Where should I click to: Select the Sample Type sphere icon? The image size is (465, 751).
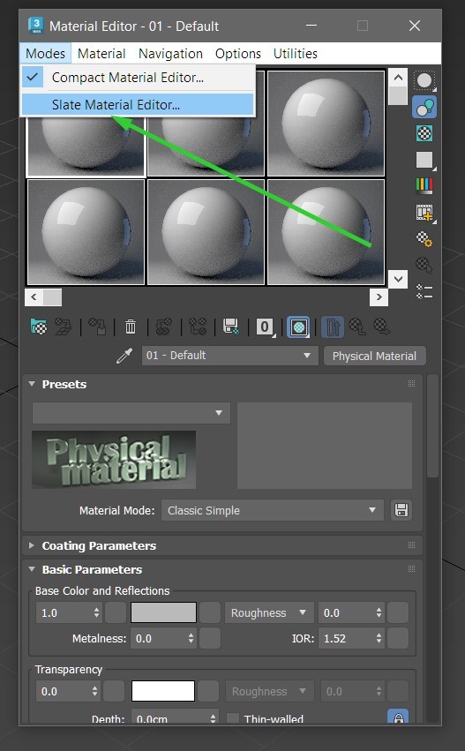point(424,80)
